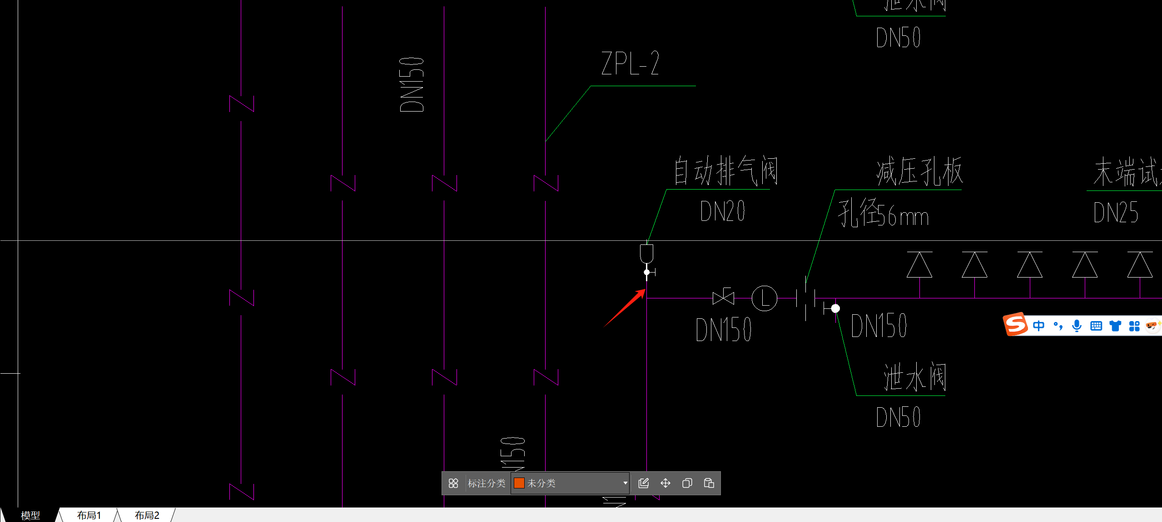Select the DN150 label right of orifice plate
This screenshot has height=522, width=1162.
(879, 326)
